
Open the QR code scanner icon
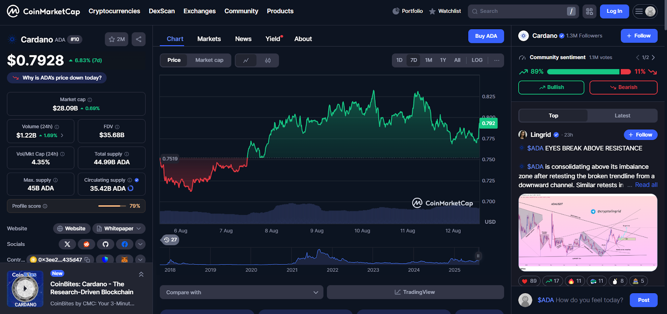click(589, 11)
